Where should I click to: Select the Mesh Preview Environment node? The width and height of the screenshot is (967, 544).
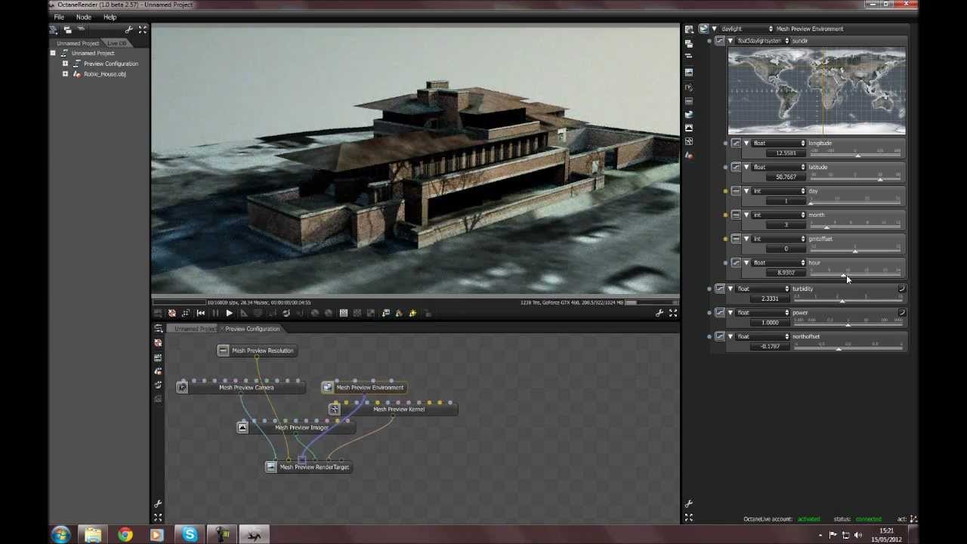point(363,388)
